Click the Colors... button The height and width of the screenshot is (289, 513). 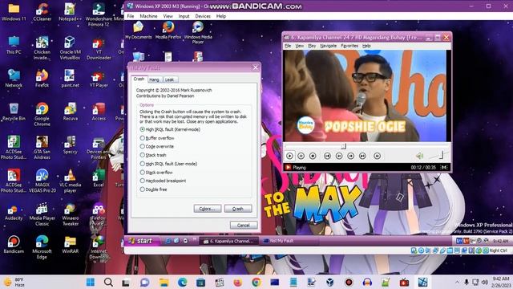[x=208, y=209]
